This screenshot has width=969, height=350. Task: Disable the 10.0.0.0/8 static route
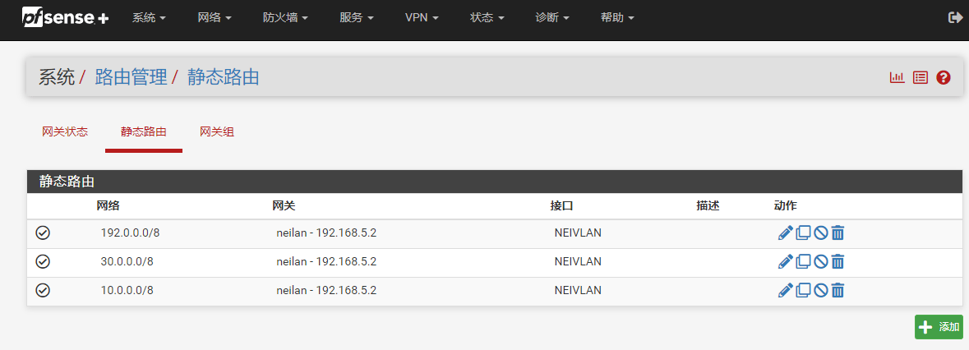pyautogui.click(x=820, y=290)
